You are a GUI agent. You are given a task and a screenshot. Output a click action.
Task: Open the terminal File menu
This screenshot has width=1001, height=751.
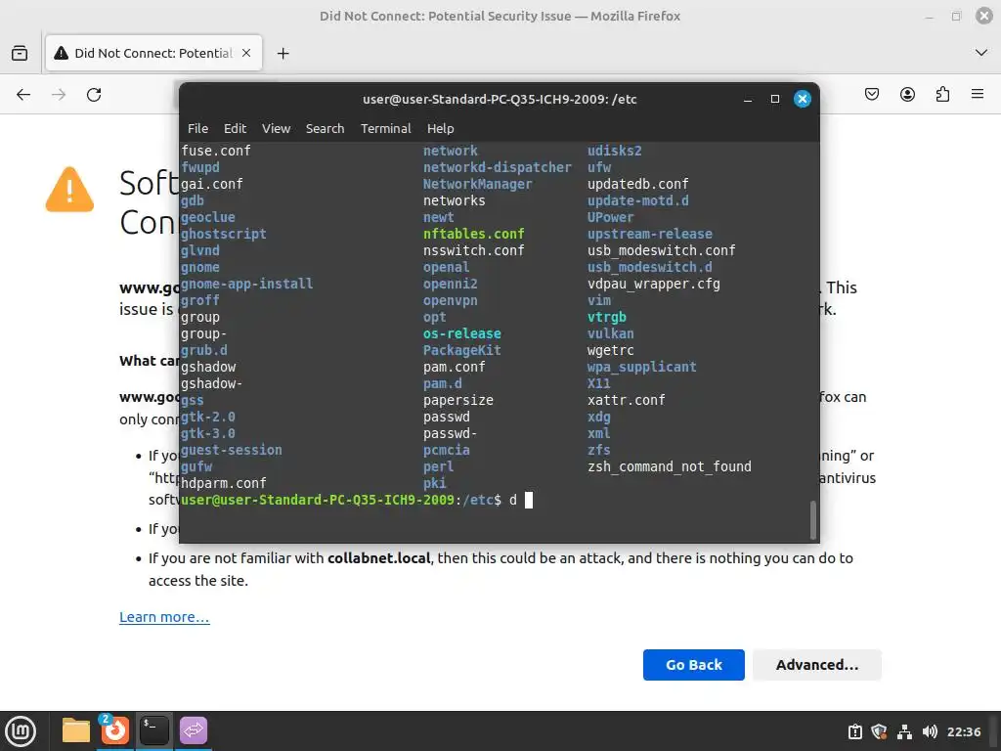point(197,128)
